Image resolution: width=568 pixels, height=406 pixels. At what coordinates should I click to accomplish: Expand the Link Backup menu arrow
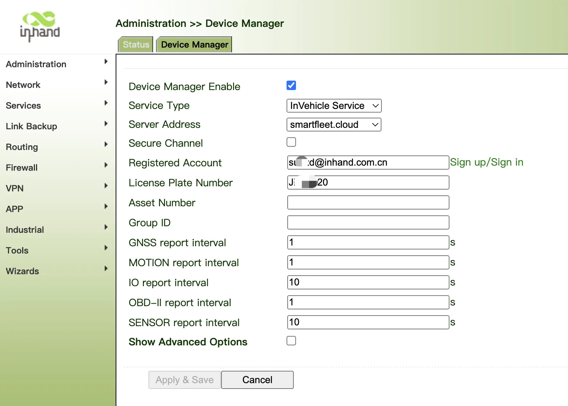[x=106, y=123]
